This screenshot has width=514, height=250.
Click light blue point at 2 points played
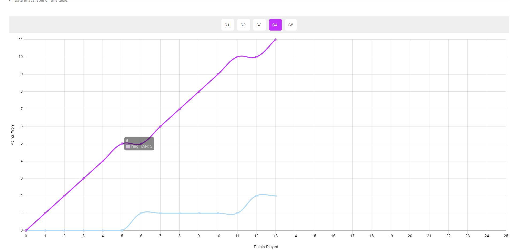click(x=64, y=230)
